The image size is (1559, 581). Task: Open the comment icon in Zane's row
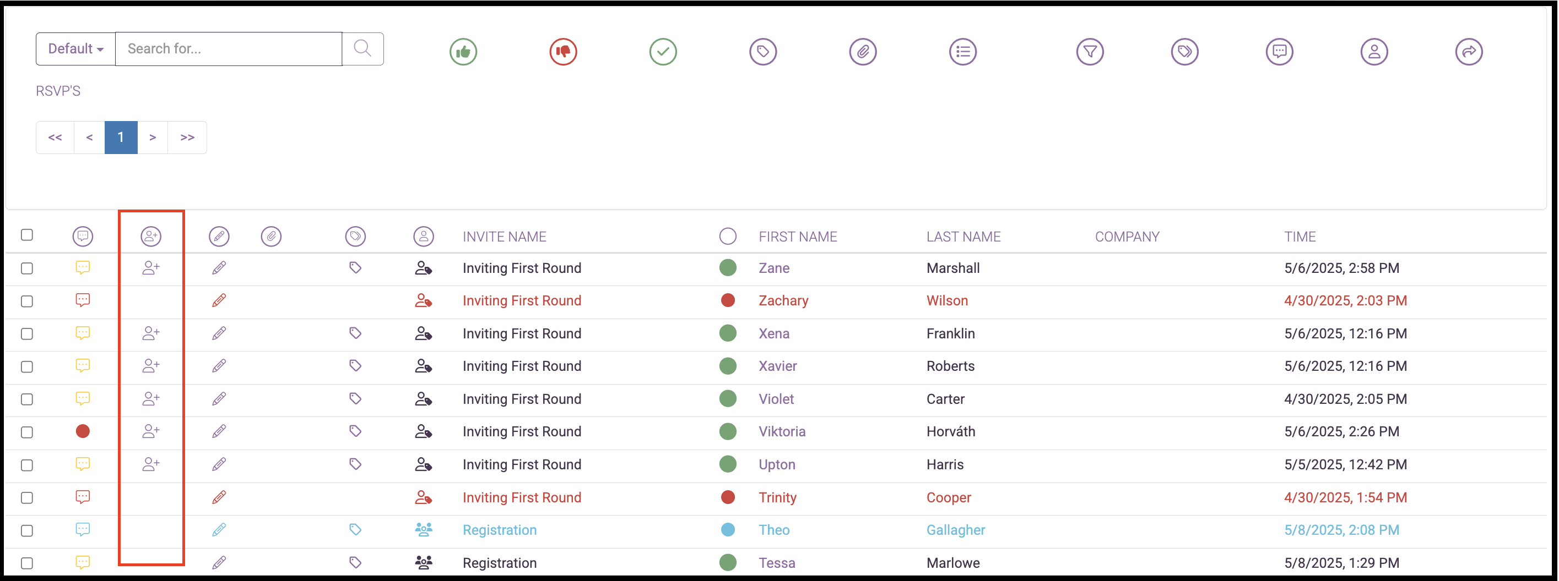click(x=83, y=268)
